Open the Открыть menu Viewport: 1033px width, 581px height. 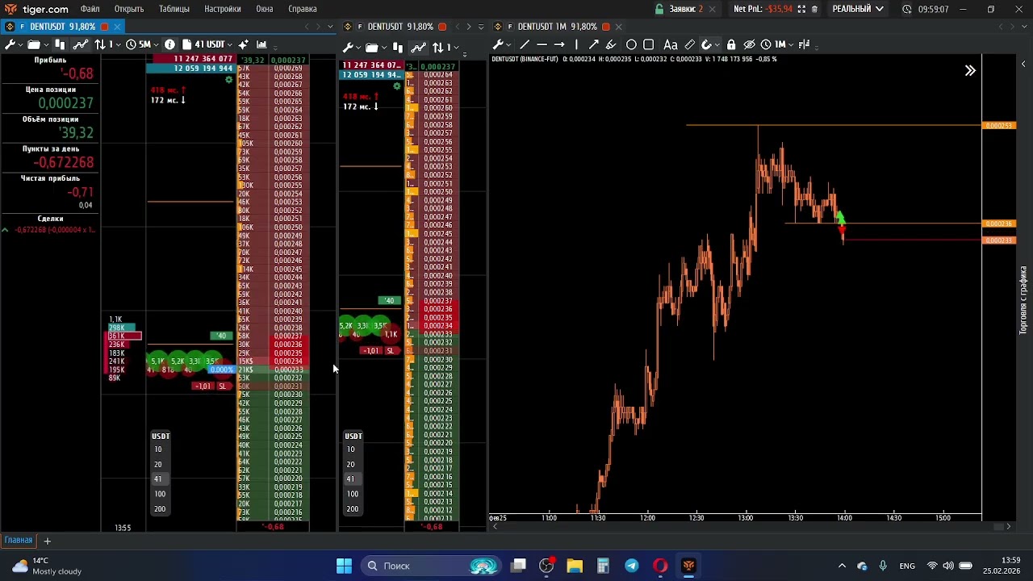coord(129,9)
